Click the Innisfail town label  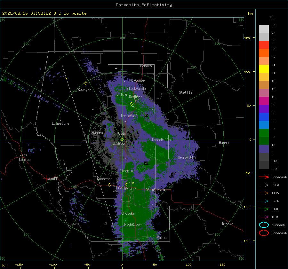[129, 116]
